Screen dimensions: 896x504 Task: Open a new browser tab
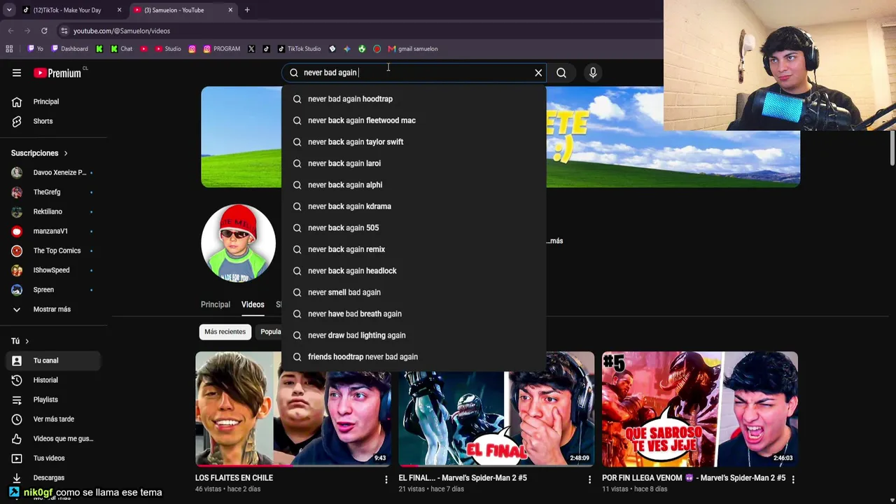[247, 10]
